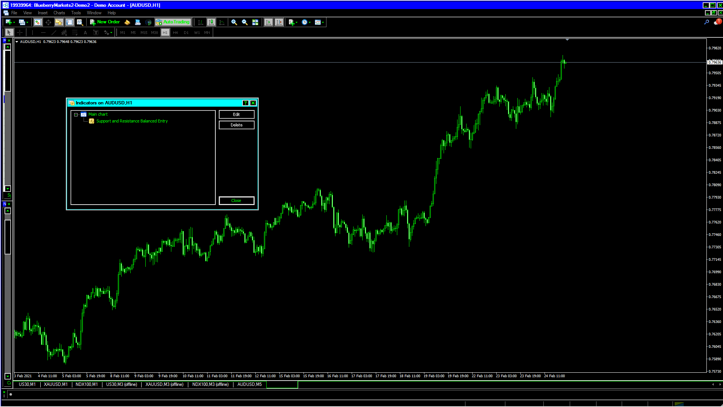The width and height of the screenshot is (723, 407).
Task: Open the Templates dropdown arrow
Action: pyautogui.click(x=323, y=22)
